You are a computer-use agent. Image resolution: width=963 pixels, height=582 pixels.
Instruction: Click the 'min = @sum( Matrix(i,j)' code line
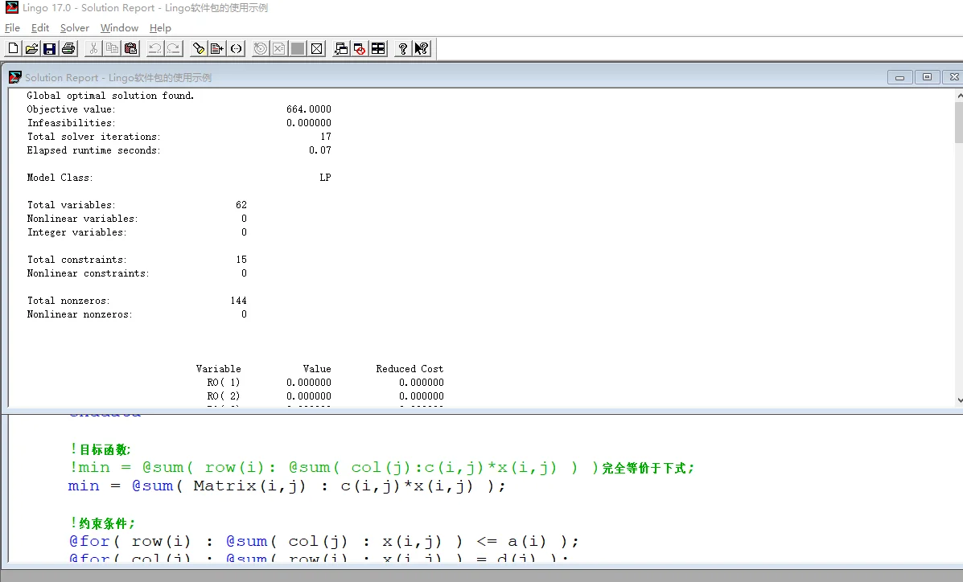(287, 486)
